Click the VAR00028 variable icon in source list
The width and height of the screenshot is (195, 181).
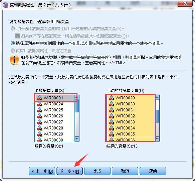(x=40, y=128)
